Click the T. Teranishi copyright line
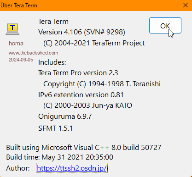Viewport: 192px width, 177px height. pos(102,84)
